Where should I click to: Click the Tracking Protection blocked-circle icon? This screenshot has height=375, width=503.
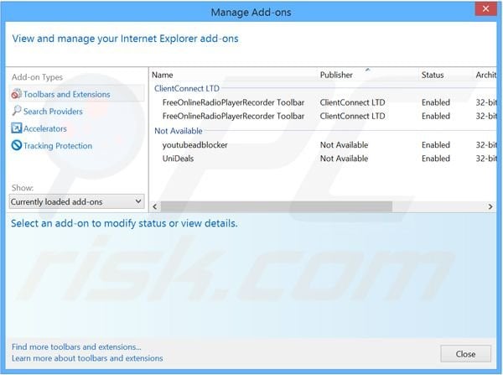[x=17, y=145]
